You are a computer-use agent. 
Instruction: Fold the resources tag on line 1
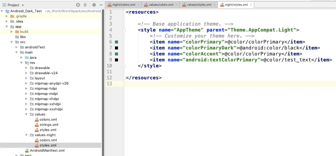point(124,12)
